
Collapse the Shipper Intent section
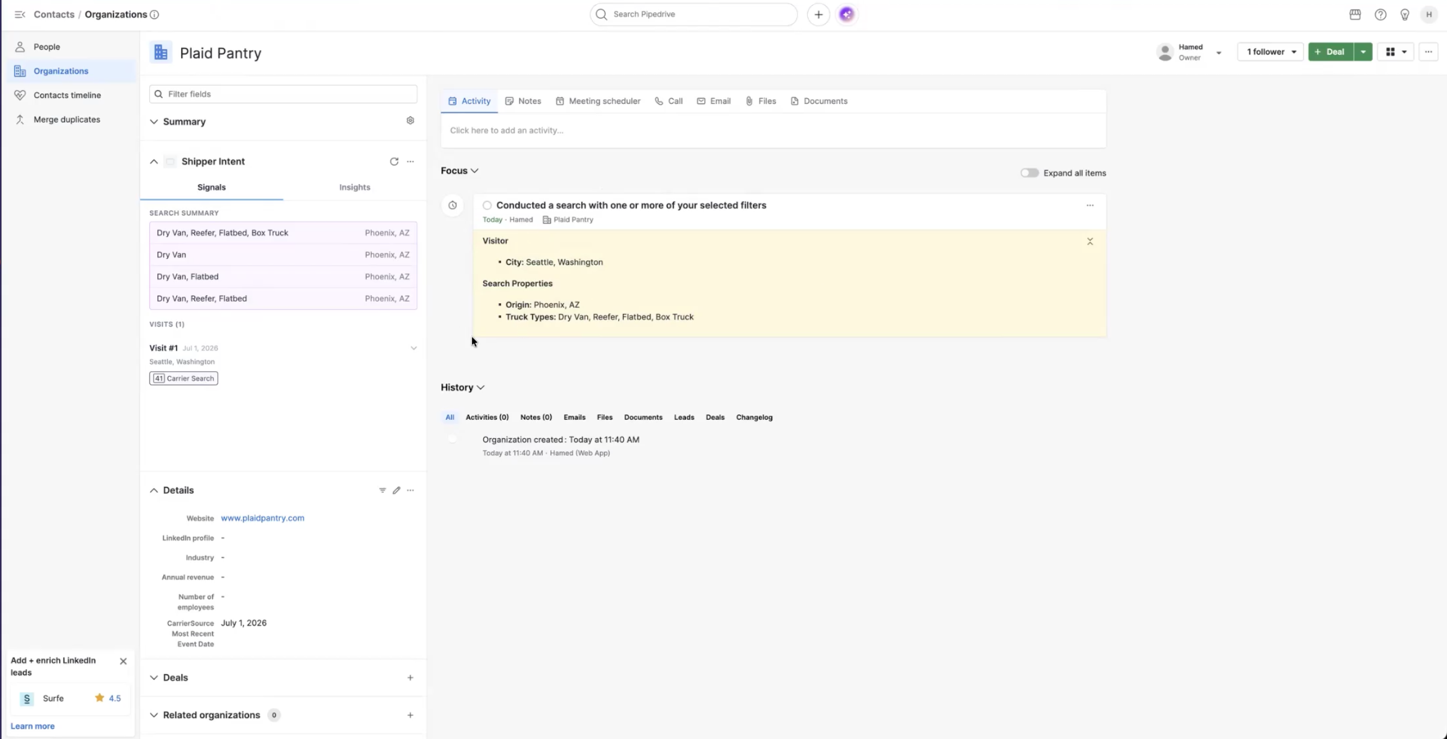point(154,161)
